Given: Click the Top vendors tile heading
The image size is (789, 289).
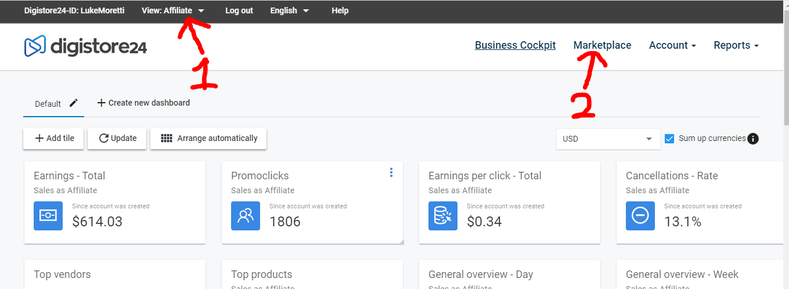Looking at the screenshot, I should click(x=62, y=274).
